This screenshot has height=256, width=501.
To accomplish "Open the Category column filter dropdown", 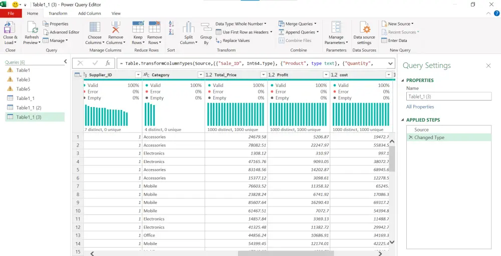I will (201, 75).
